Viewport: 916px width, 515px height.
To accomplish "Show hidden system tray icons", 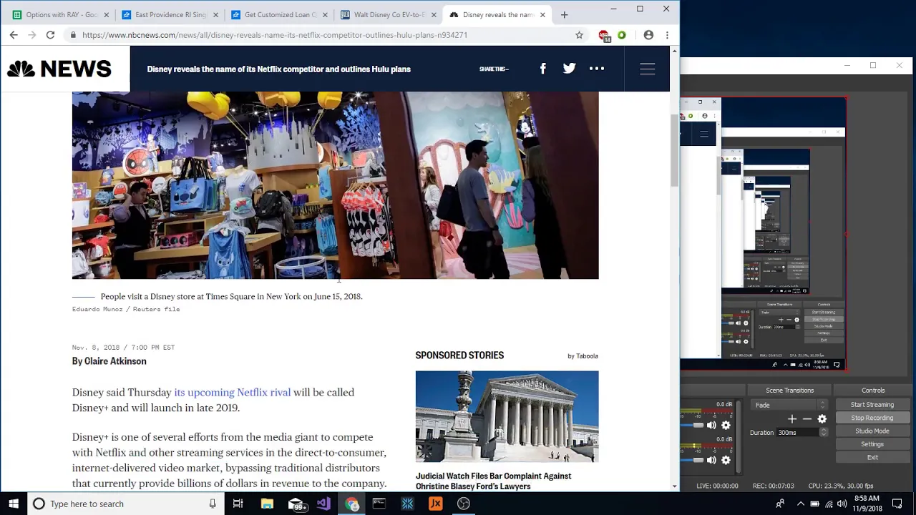I will click(x=801, y=504).
